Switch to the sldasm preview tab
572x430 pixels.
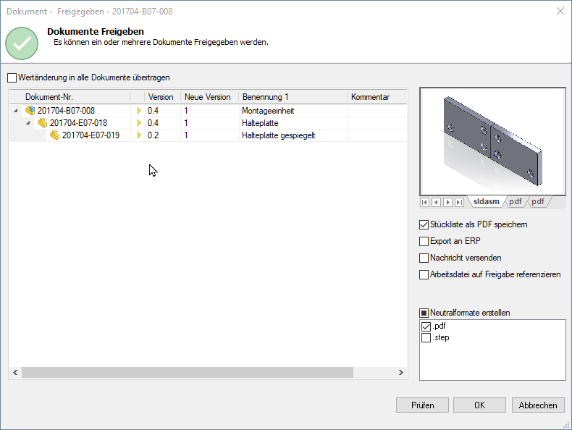485,202
